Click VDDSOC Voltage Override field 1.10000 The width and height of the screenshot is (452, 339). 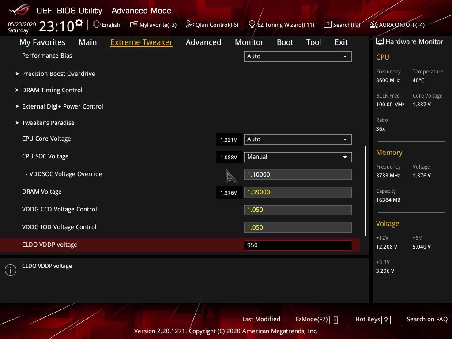pos(298,175)
